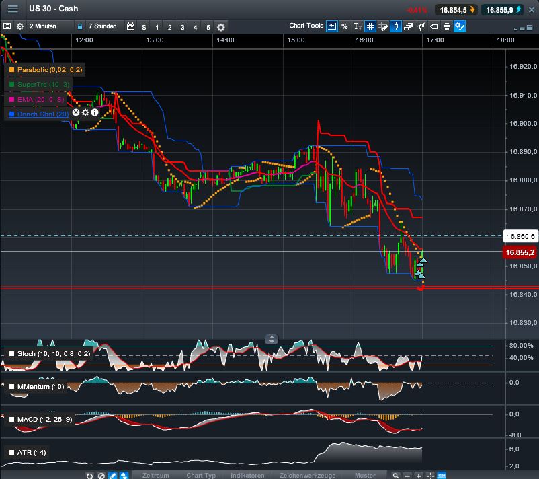Click the clear drawings icon in bottom bar
539x479 pixels.
[x=101, y=475]
